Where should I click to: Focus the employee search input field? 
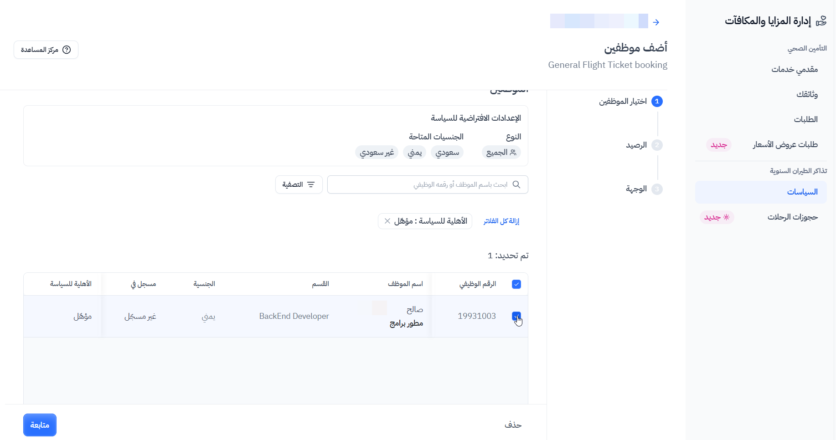pos(419,184)
